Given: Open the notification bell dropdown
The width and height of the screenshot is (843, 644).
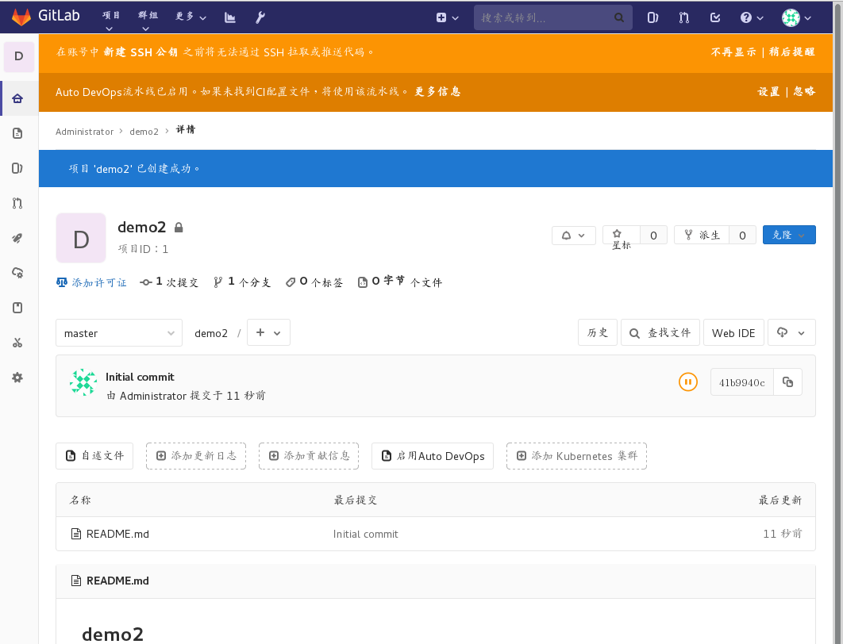Looking at the screenshot, I should pos(574,236).
